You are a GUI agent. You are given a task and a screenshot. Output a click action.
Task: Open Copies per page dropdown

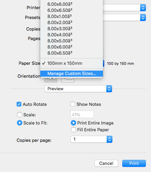coord(91,139)
